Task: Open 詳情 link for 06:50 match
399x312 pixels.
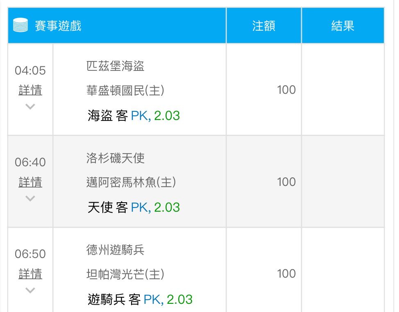Action: tap(30, 274)
